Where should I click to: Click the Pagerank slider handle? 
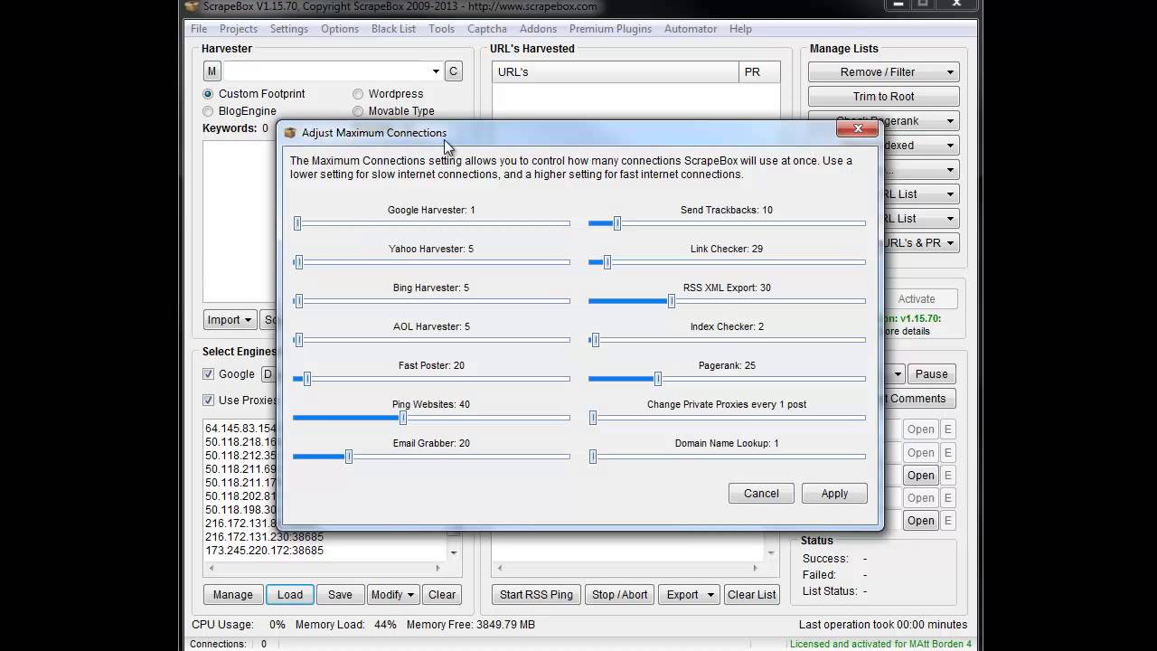tap(658, 379)
